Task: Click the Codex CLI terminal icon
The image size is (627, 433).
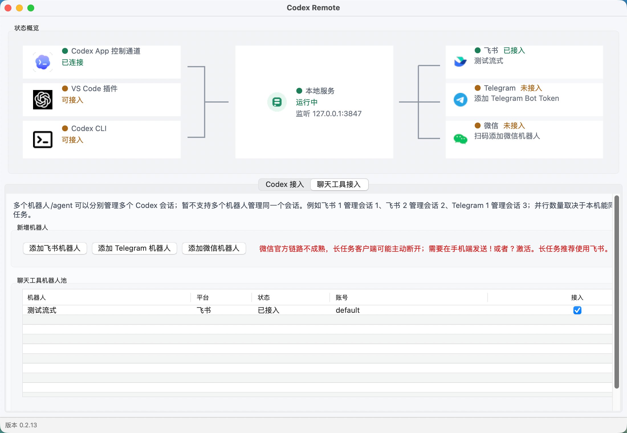Action: (x=43, y=140)
